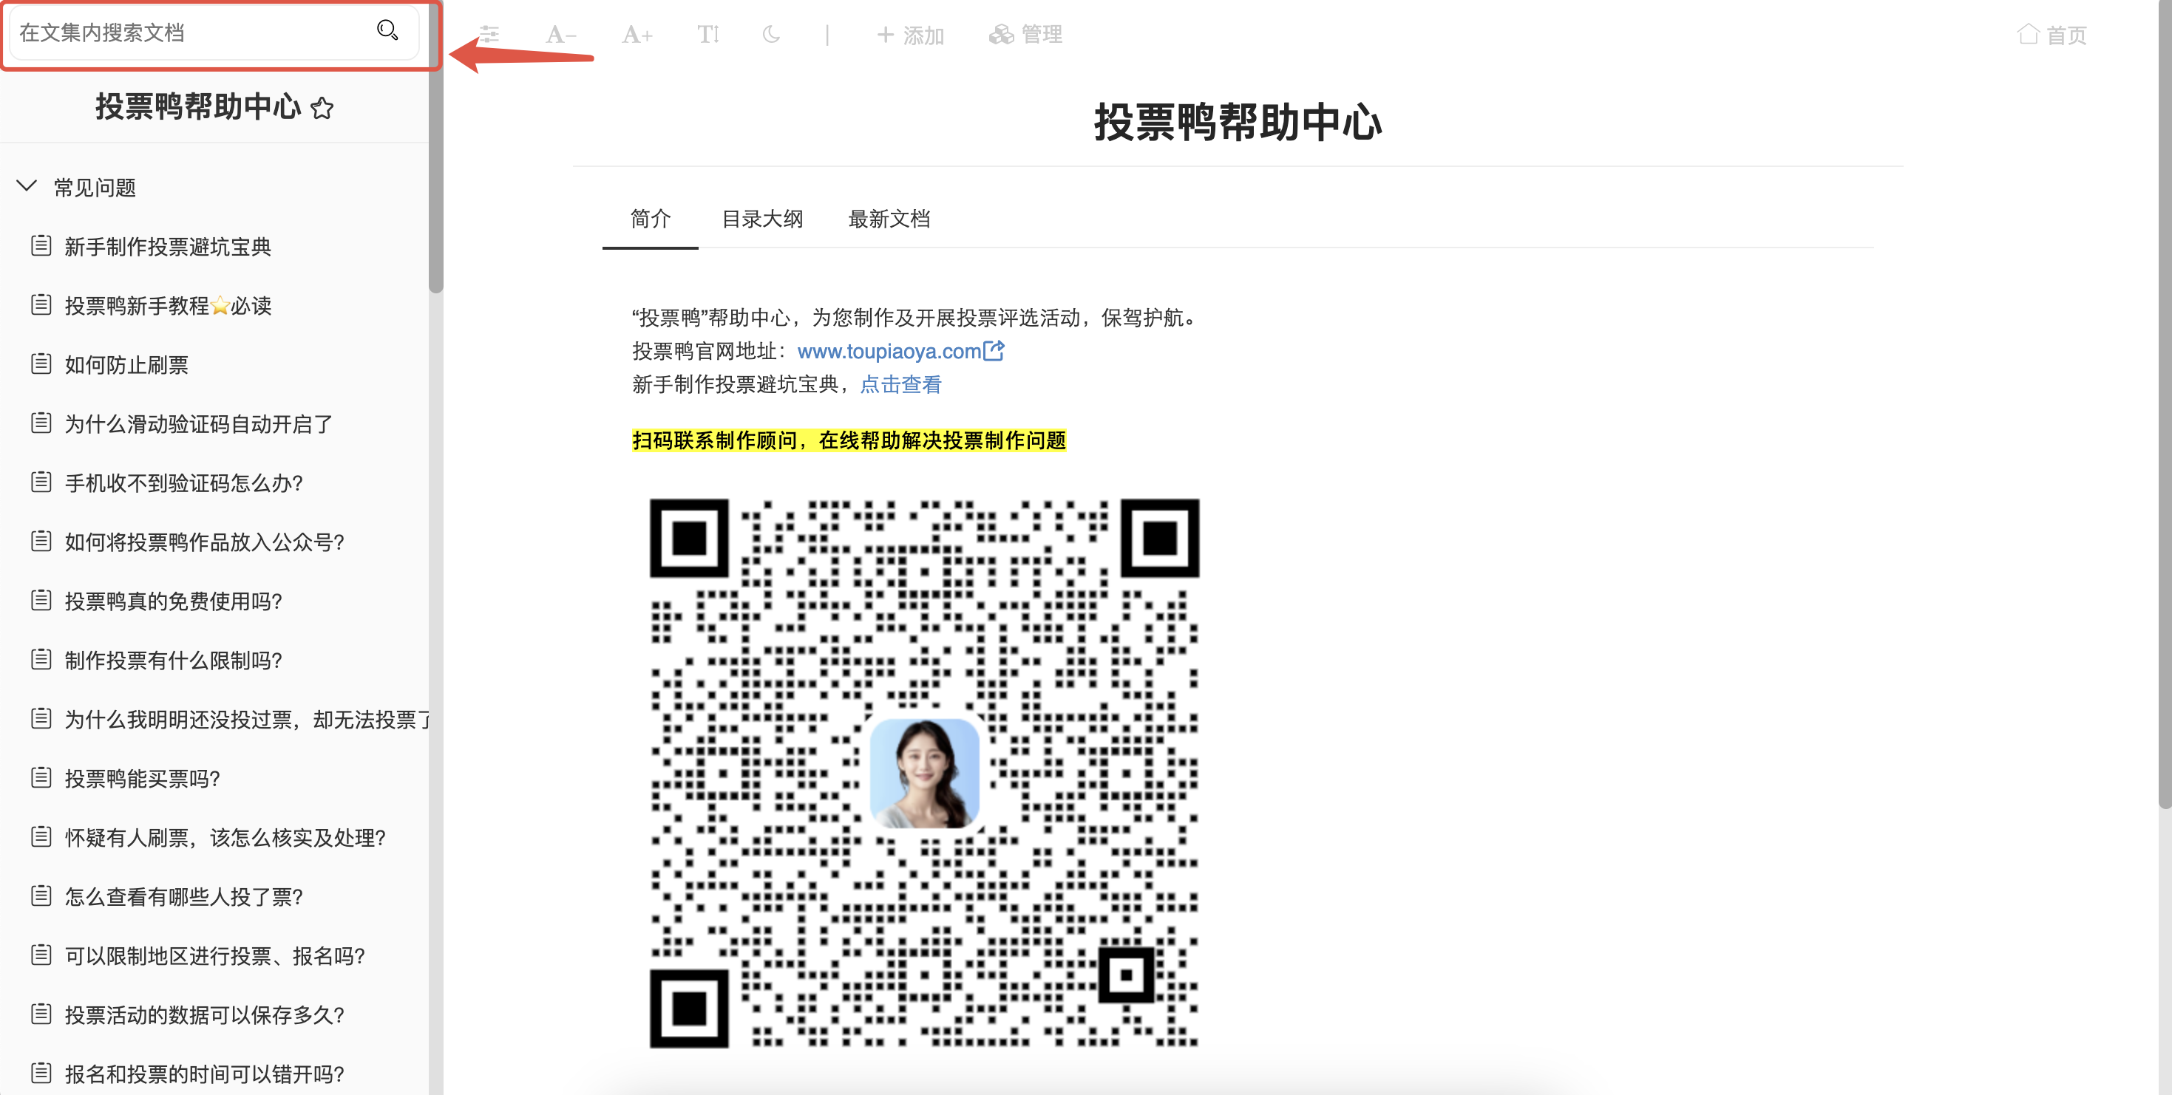Click the main page vertical scrollbar
The height and width of the screenshot is (1095, 2172).
(2165, 405)
